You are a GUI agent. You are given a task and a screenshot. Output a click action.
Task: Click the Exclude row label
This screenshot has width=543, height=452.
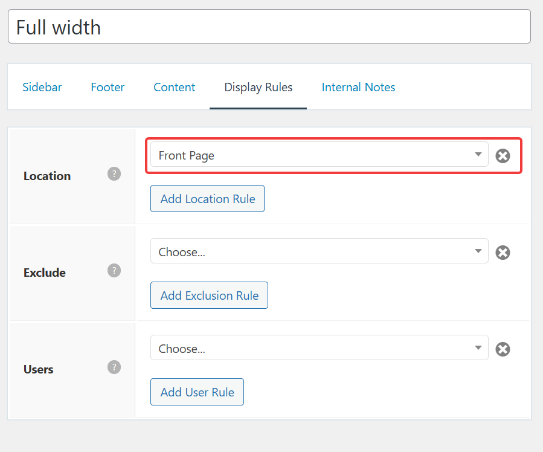pyautogui.click(x=45, y=273)
